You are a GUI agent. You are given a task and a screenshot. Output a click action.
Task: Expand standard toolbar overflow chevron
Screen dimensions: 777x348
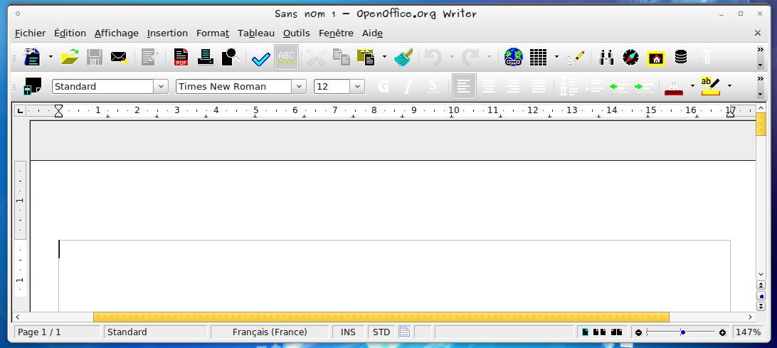[761, 49]
